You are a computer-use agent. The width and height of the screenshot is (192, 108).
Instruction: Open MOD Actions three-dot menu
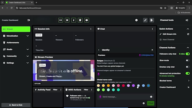91,90
